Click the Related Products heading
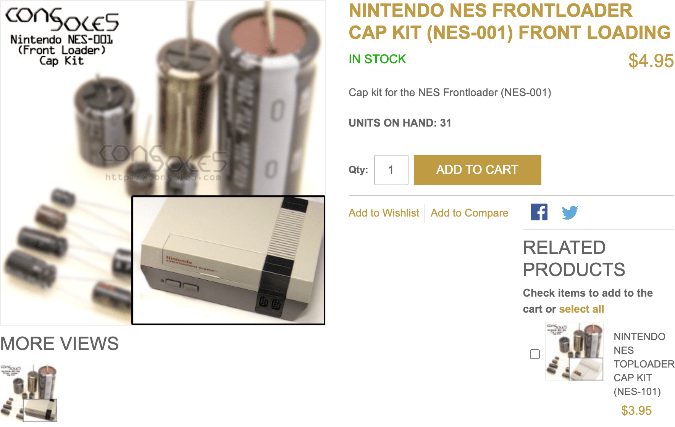This screenshot has height=427, width=675. (x=574, y=258)
